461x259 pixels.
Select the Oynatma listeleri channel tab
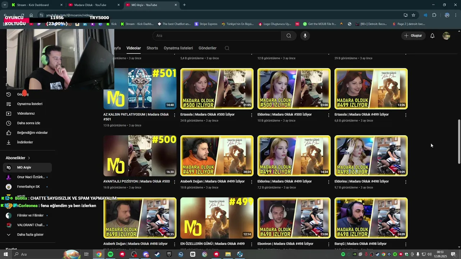coord(178,48)
